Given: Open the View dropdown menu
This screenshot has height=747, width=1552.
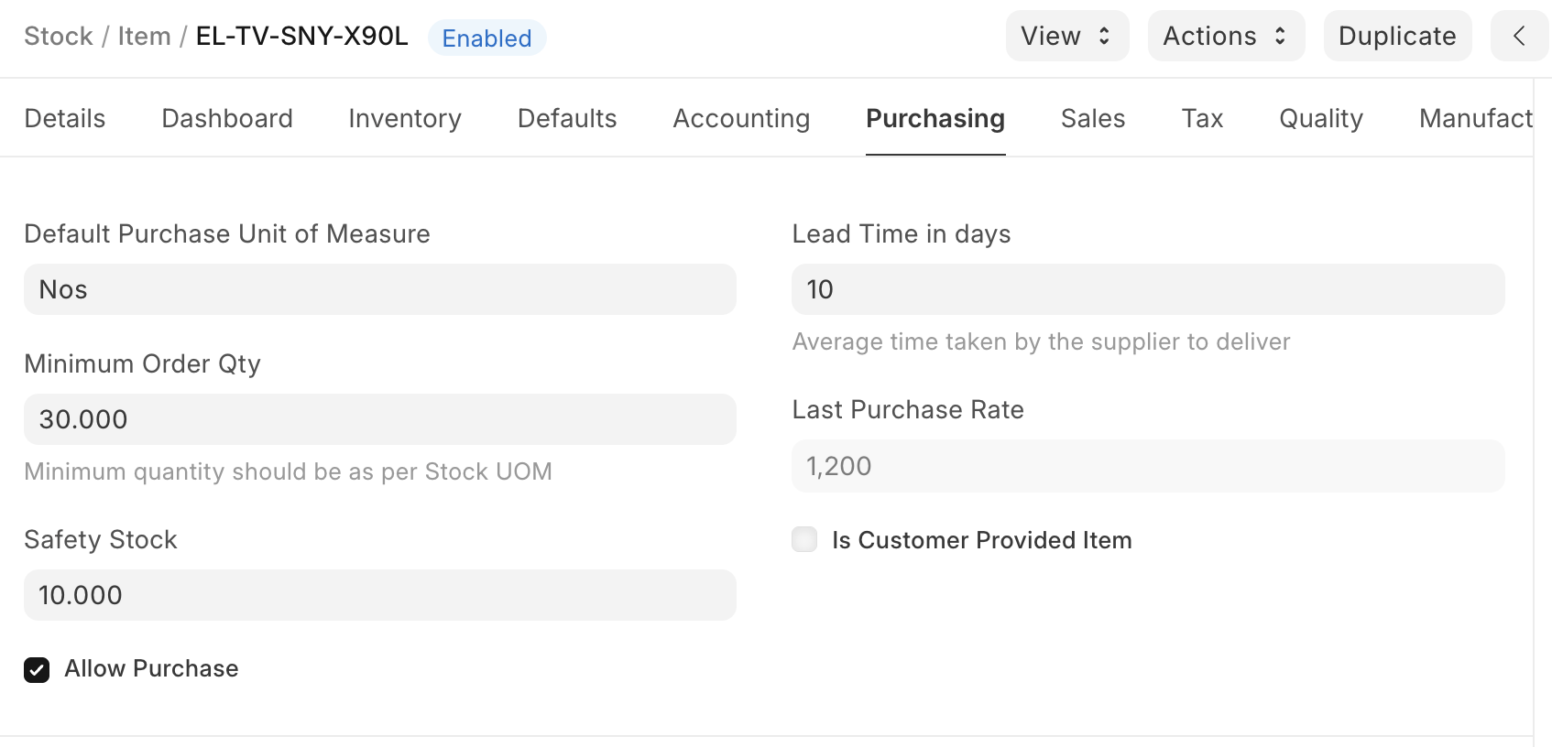Looking at the screenshot, I should (1066, 36).
